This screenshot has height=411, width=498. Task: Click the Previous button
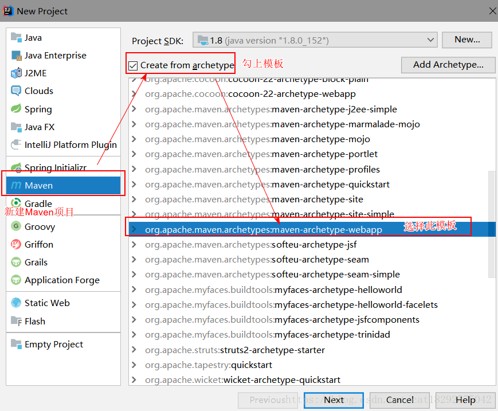[x=268, y=400]
